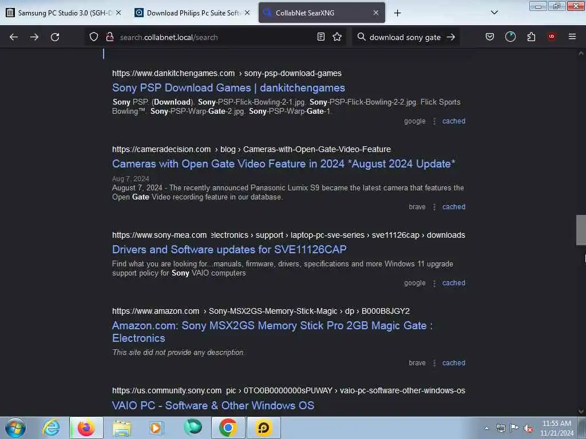The height and width of the screenshot is (439, 586).
Task: Expand options dots next to sony-mea cached
Action: (x=434, y=284)
